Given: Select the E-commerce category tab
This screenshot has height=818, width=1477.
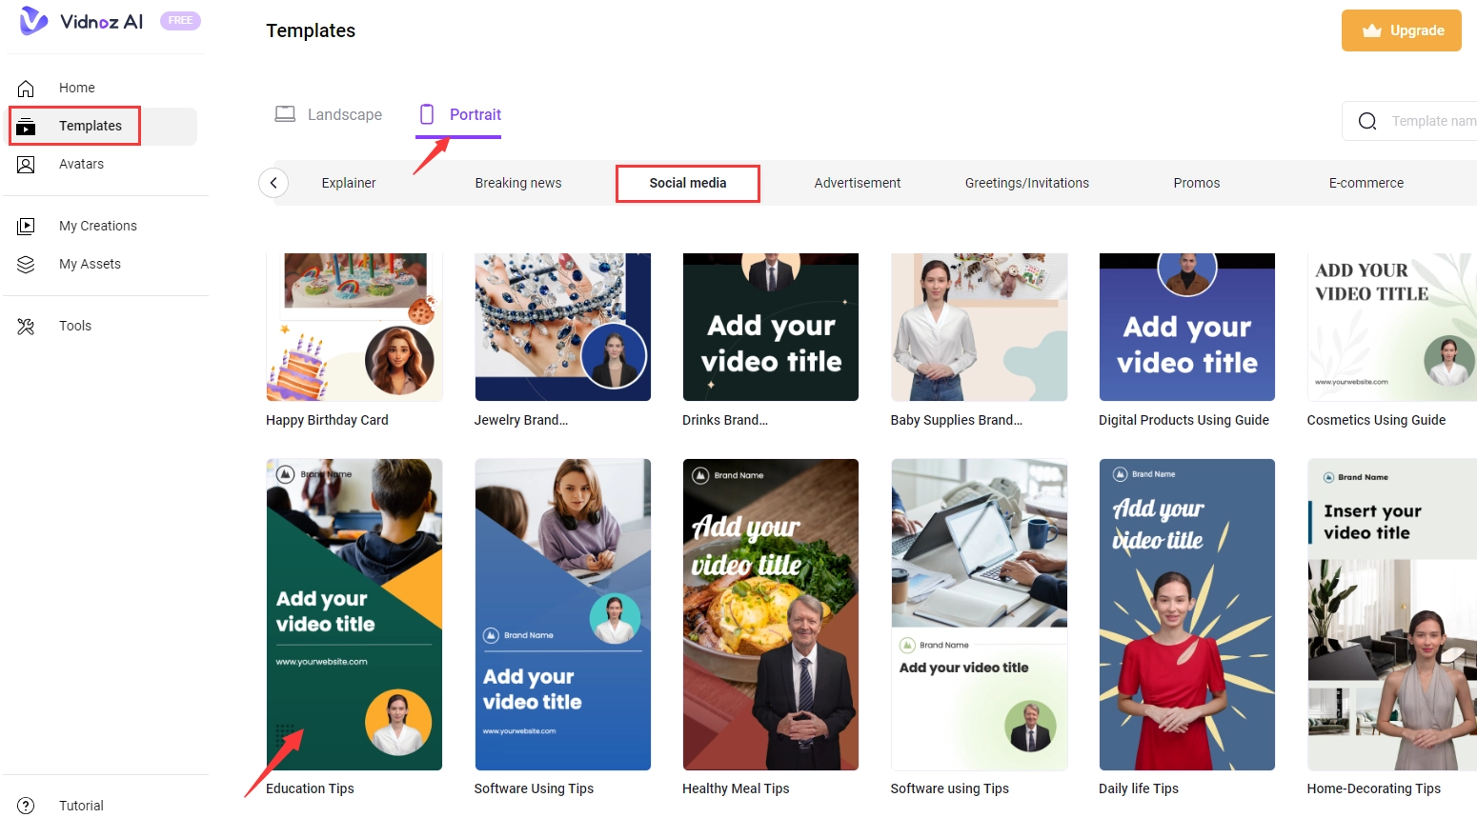Looking at the screenshot, I should 1366,183.
